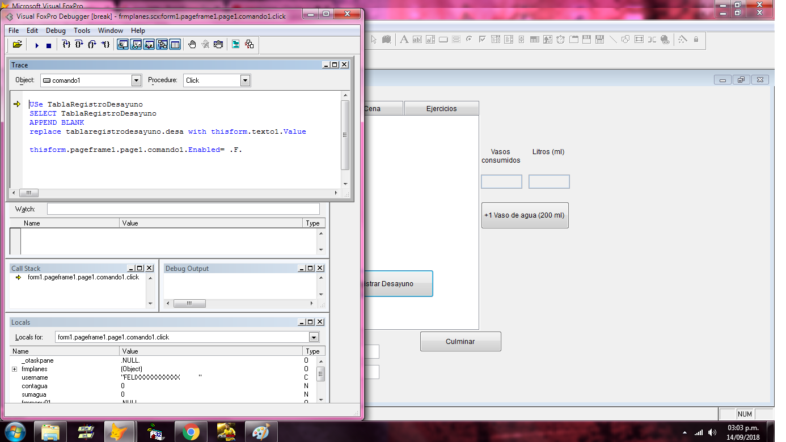Viewport: 786px width, 442px height.
Task: Click the Toggle Event Tracking icon
Action: [x=249, y=44]
